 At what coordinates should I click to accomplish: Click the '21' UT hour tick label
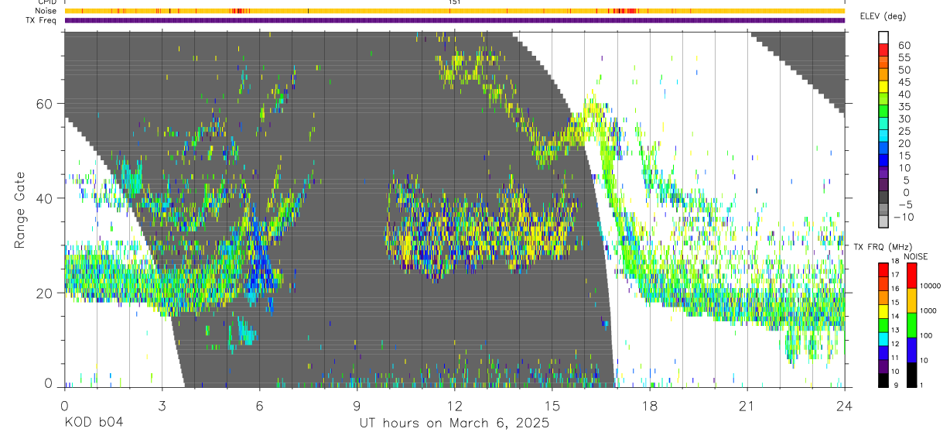pyautogui.click(x=747, y=405)
